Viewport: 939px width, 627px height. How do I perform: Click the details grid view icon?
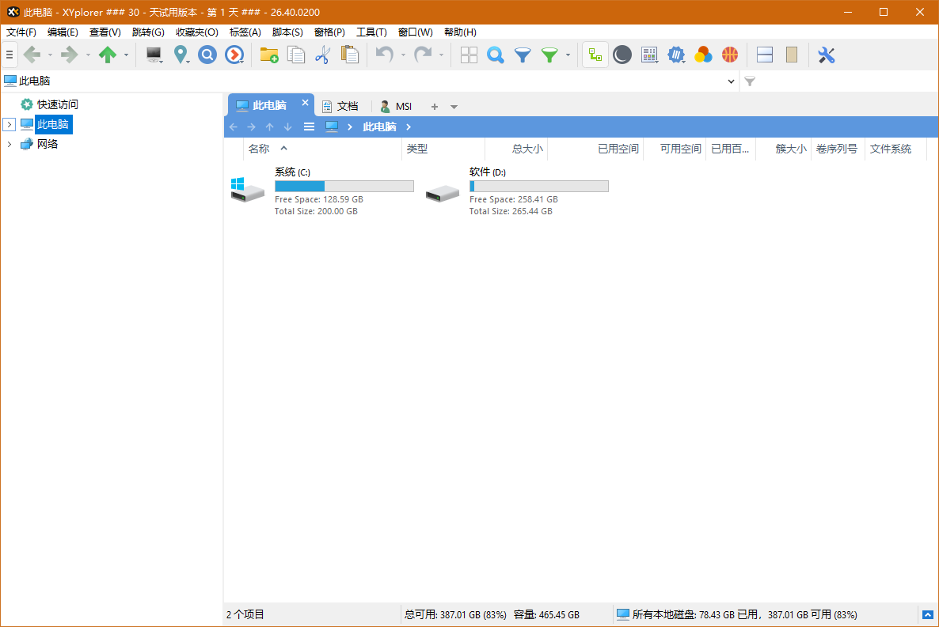click(649, 55)
